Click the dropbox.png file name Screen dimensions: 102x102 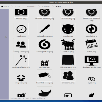click(21, 83)
